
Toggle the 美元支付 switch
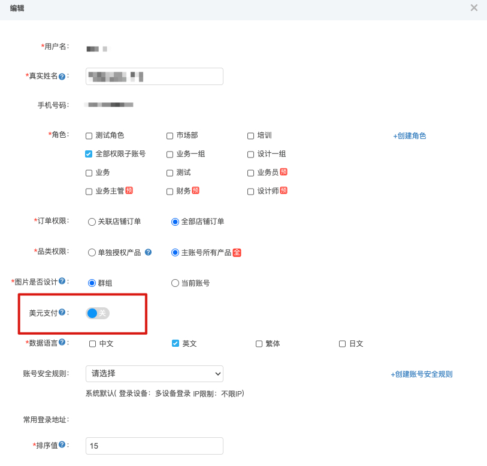coord(98,313)
